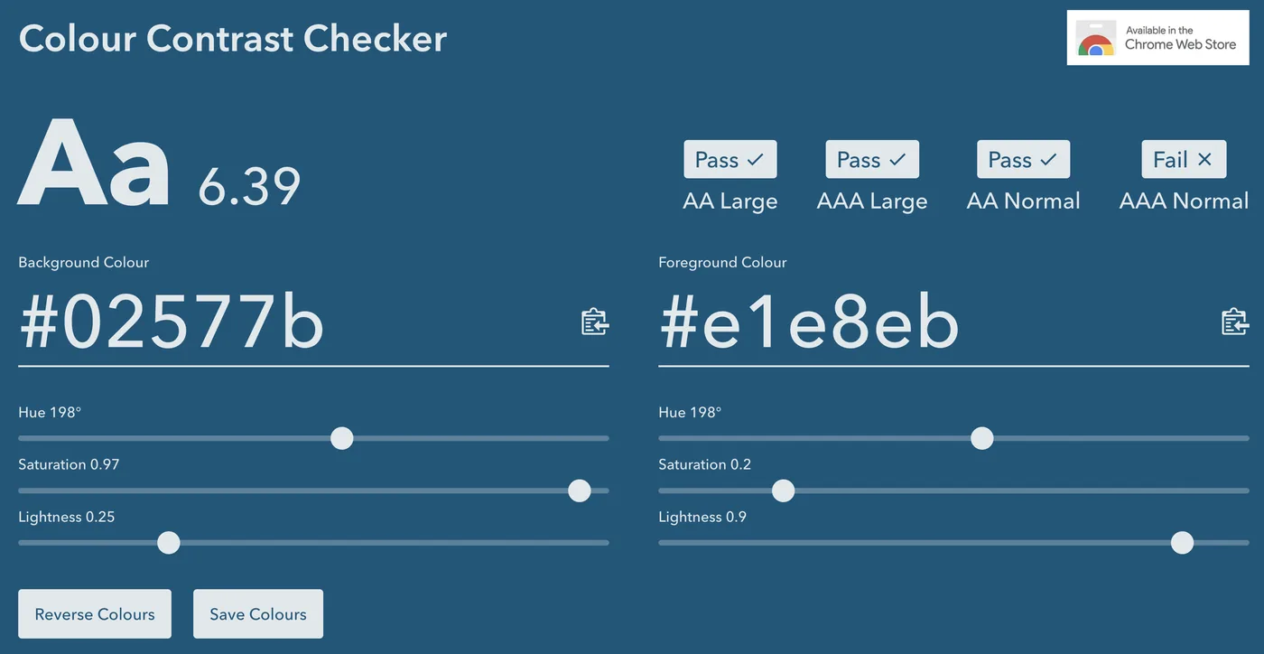Click the foreground Lightness slider handle
Screen dimensions: 1264x654
point(1182,543)
